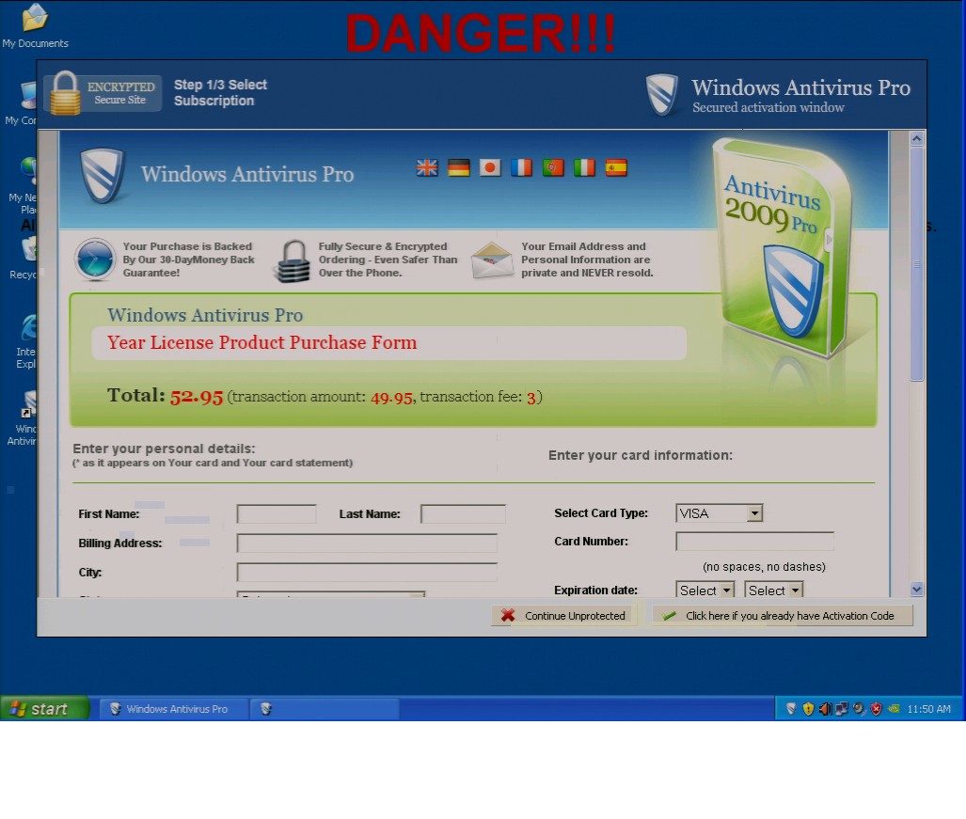Viewport: 966px width, 819px height.
Task: Click the Continue Unprotected button
Action: pos(564,616)
